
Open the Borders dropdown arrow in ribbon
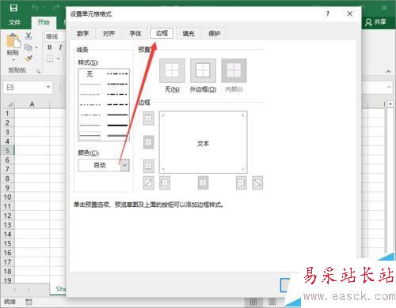pos(58,58)
